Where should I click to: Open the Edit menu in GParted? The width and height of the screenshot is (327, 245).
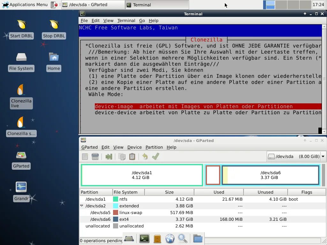click(x=105, y=147)
